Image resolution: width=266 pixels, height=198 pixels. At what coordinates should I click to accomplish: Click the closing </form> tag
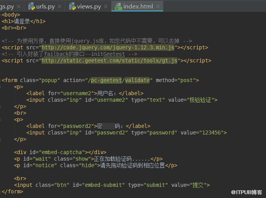(x=12, y=191)
